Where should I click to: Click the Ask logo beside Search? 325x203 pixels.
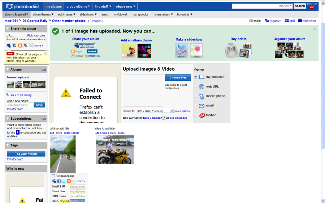[312, 7]
